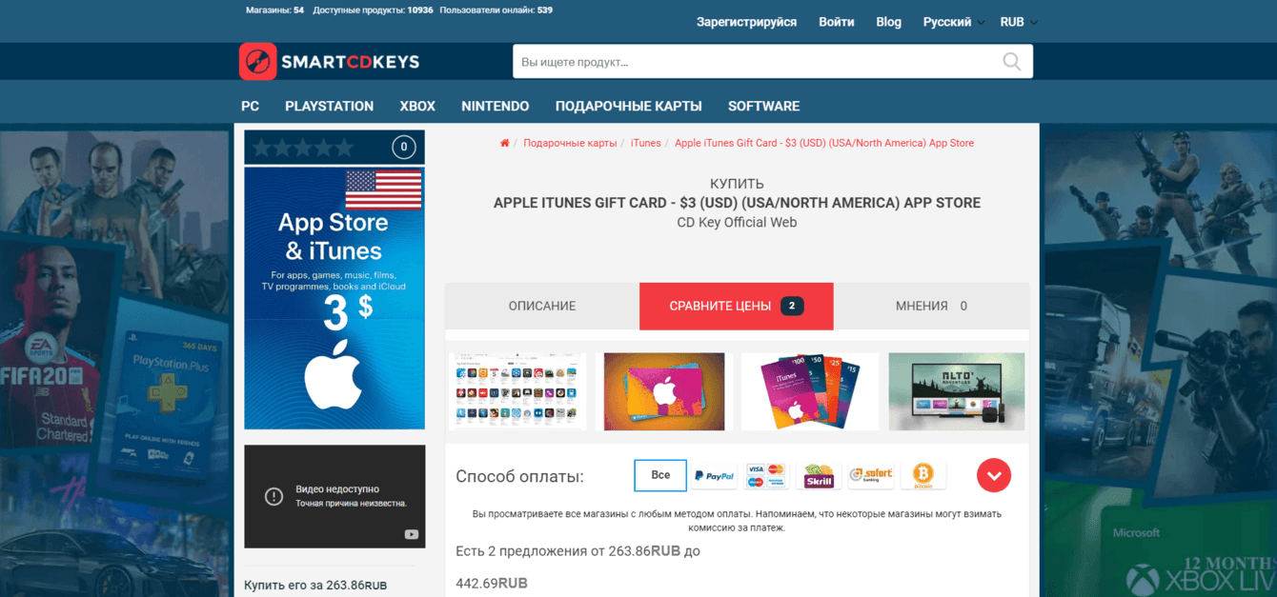Image resolution: width=1277 pixels, height=597 pixels.
Task: Open the МНЕНИЯ tab
Action: (931, 307)
